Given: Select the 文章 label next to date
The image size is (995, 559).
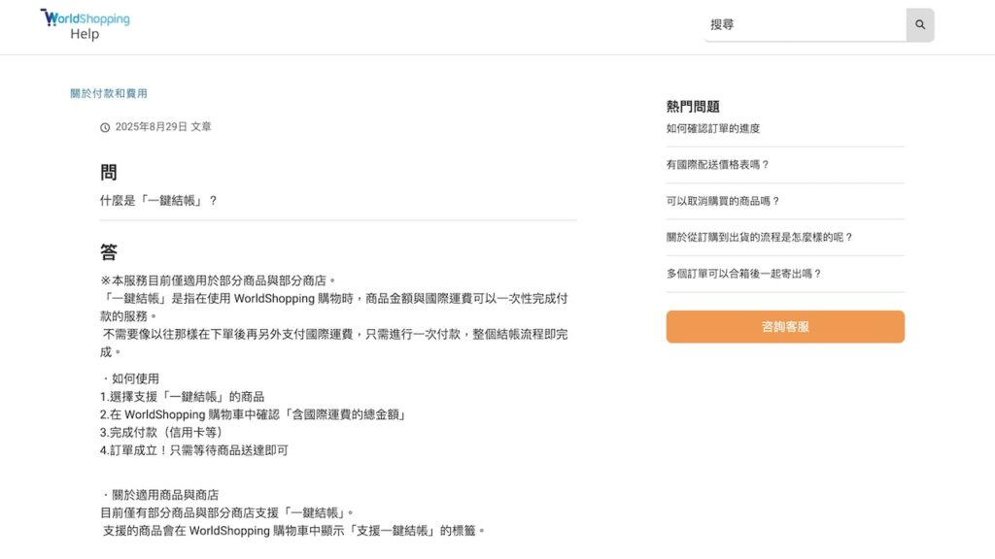Looking at the screenshot, I should coord(201,127).
